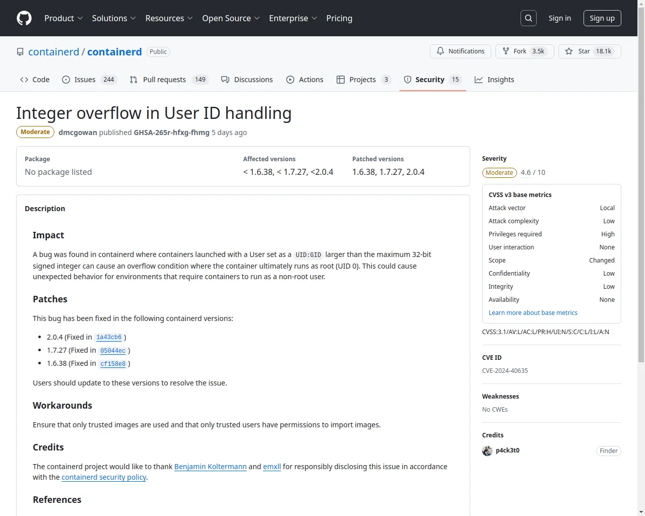The width and height of the screenshot is (645, 516).
Task: Click the Issues count 244
Action: point(109,80)
